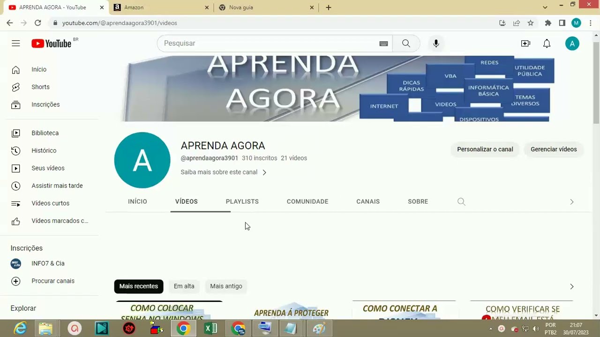Search within channel using magnifier icon
The width and height of the screenshot is (600, 337).
[x=461, y=202]
